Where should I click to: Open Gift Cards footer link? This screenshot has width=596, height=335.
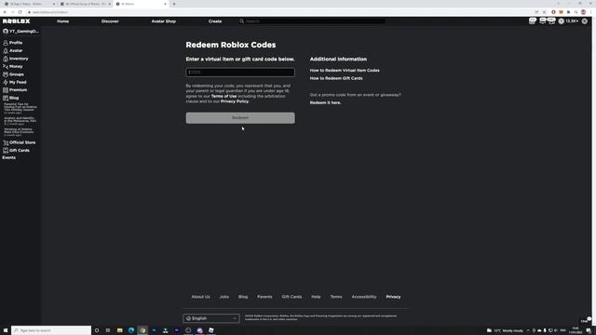tap(291, 297)
